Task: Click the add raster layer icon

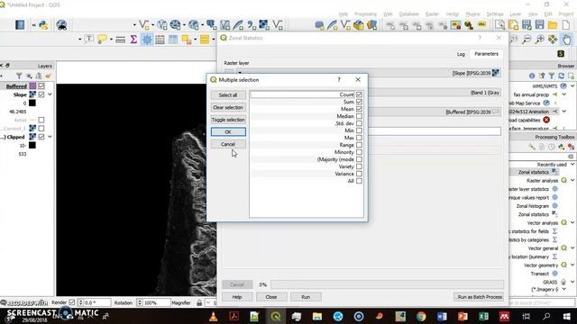Action: [x=263, y=24]
